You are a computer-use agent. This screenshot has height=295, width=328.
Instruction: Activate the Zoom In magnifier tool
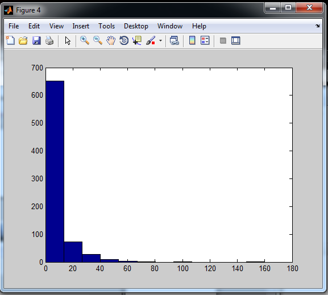tap(85, 40)
